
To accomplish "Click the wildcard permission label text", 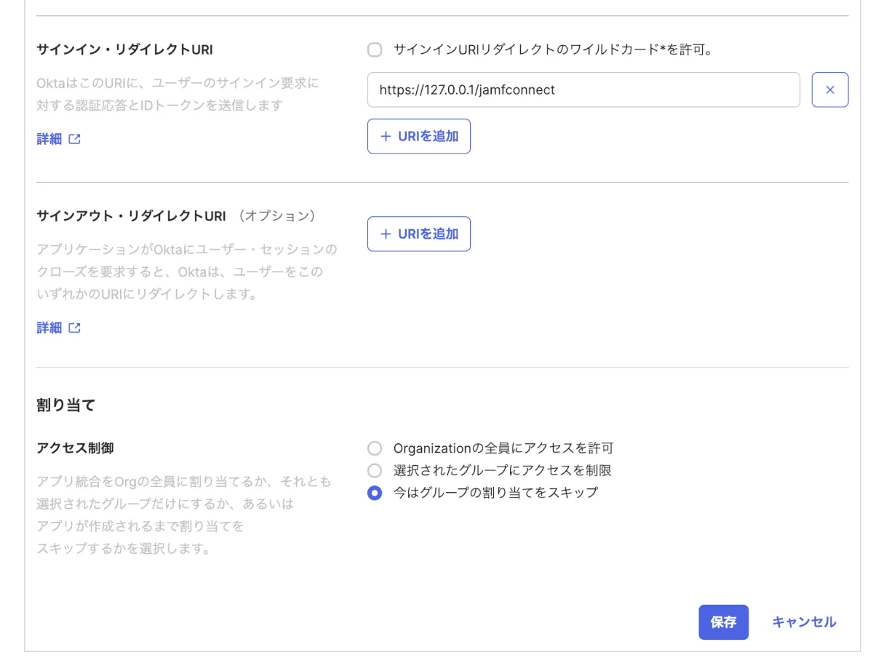I will (x=551, y=50).
